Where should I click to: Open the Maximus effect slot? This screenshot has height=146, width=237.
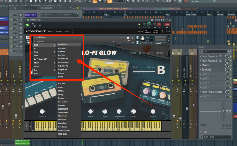[x=206, y=65]
